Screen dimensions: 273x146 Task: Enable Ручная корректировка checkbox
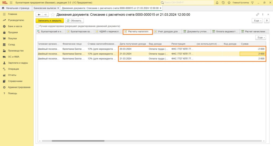[37, 26]
